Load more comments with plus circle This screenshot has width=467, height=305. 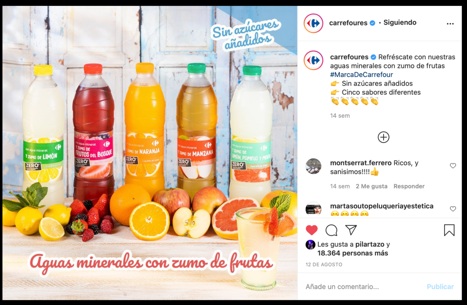point(383,137)
